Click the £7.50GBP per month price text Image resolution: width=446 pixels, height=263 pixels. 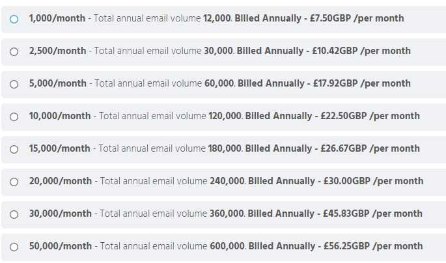(x=357, y=18)
